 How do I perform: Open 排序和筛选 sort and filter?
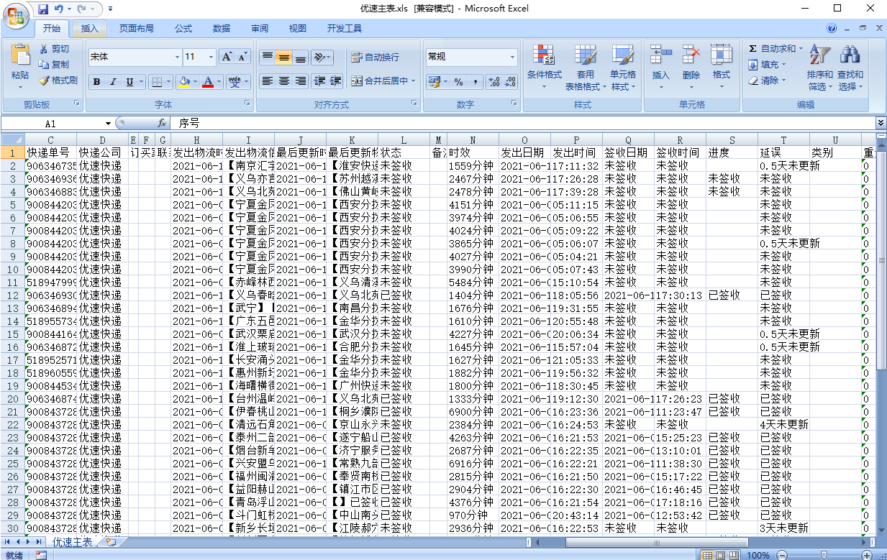[820, 68]
